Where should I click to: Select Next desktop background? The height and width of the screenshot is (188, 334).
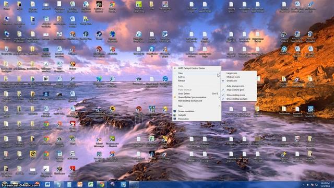click(197, 101)
